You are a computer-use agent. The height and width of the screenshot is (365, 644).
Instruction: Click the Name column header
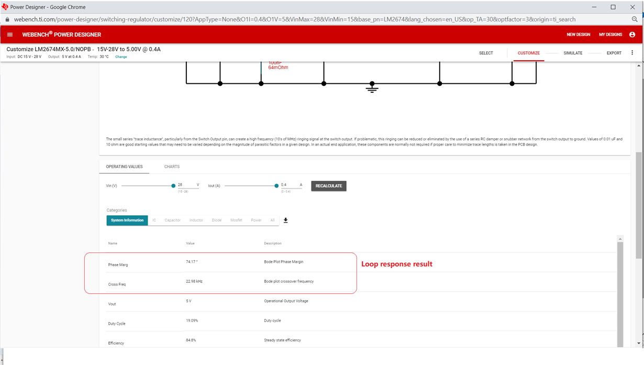113,244
